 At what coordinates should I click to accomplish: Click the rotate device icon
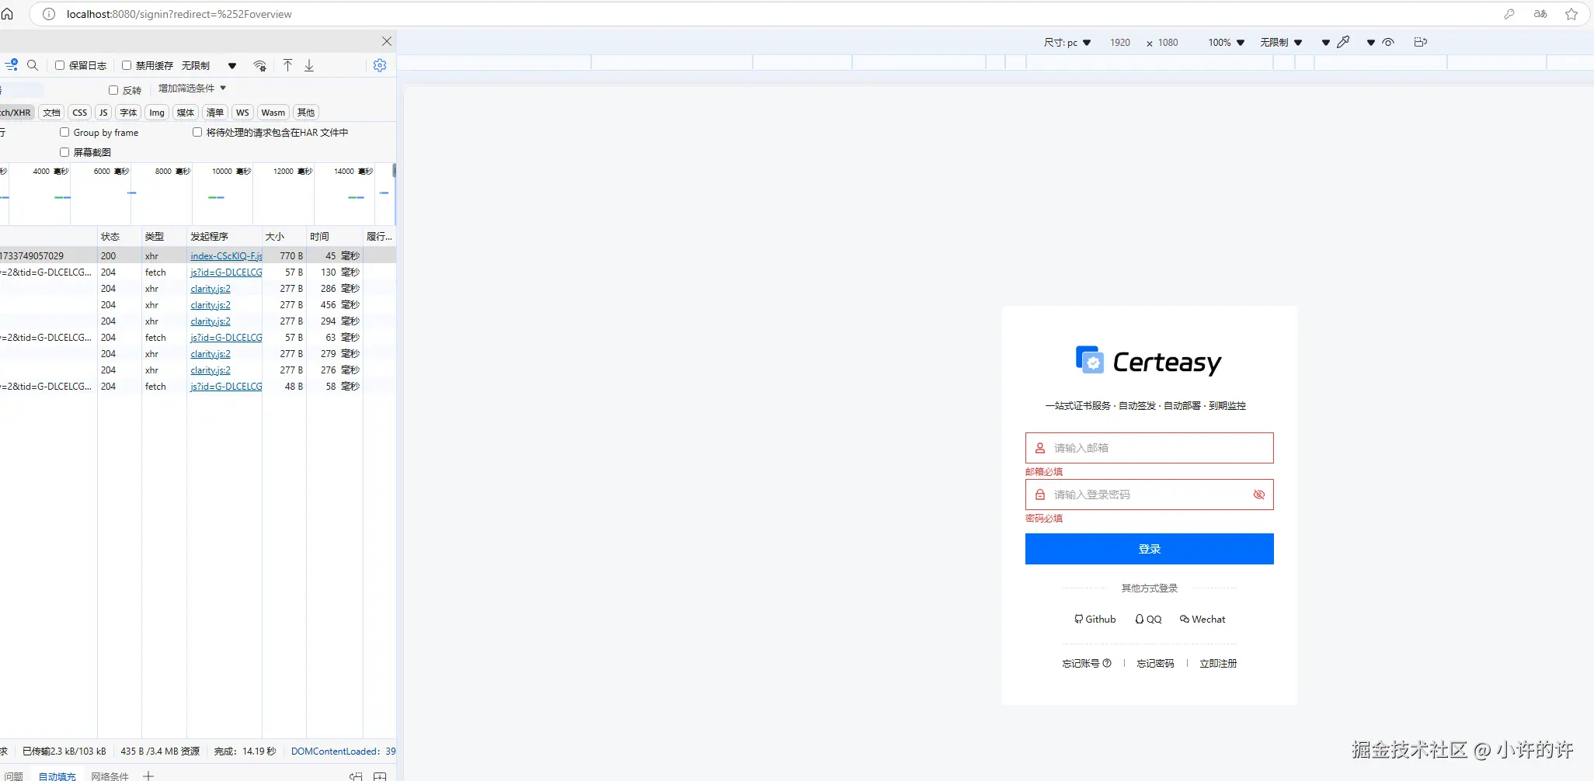coord(1421,42)
